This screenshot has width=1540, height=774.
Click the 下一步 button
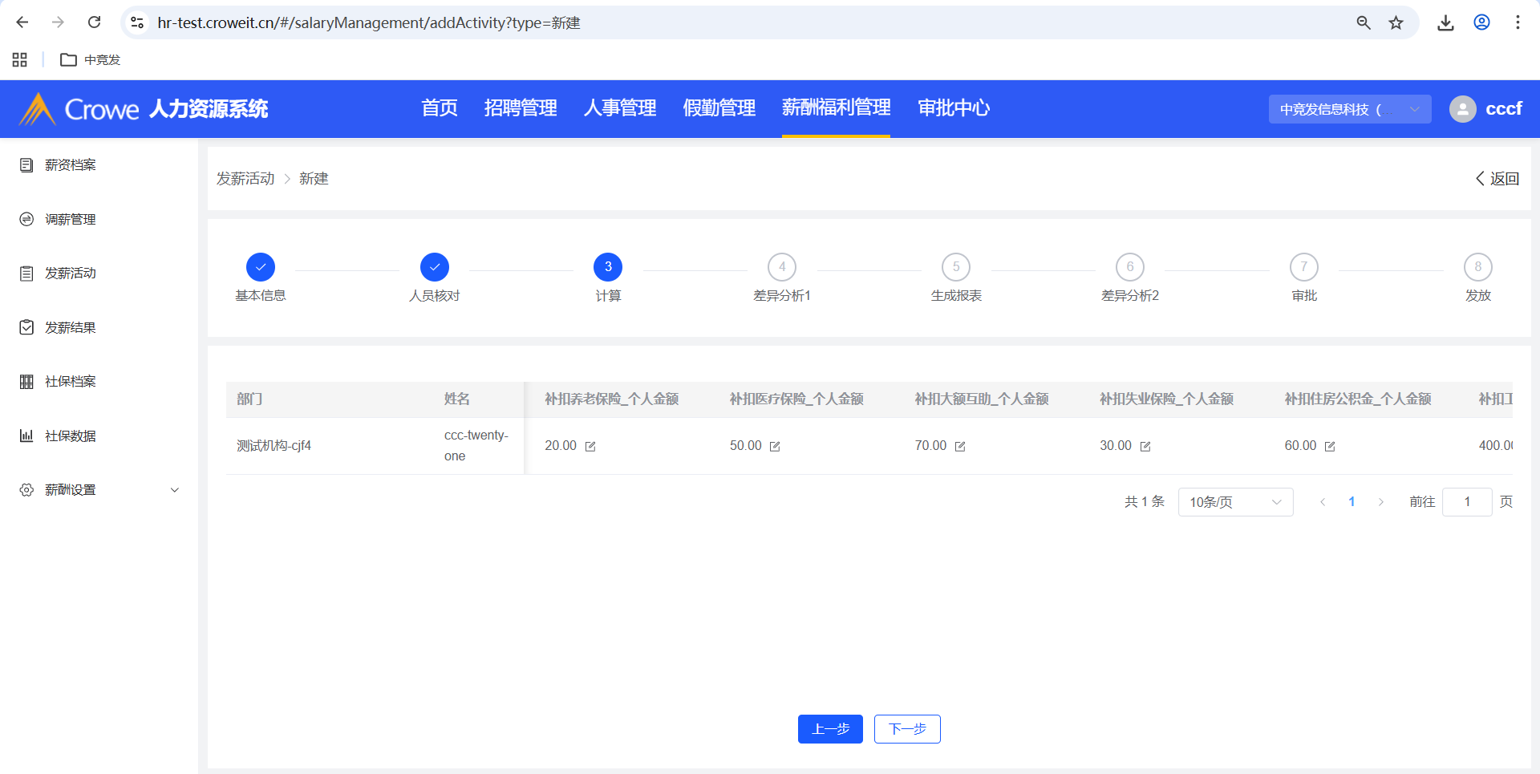[x=907, y=729]
